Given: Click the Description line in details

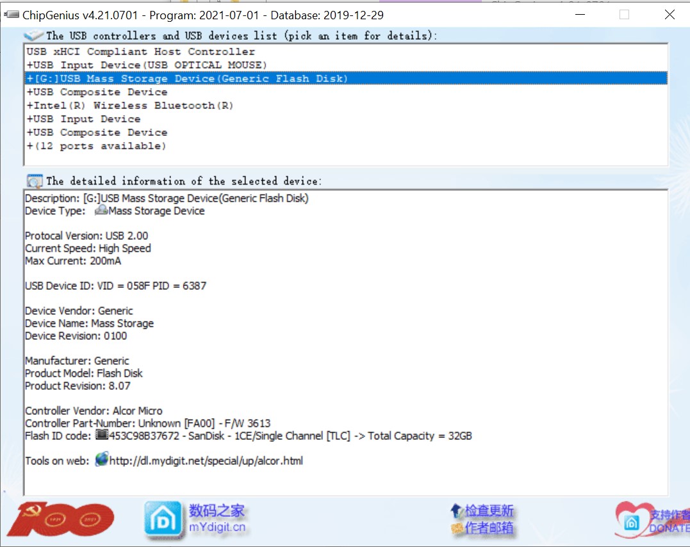Looking at the screenshot, I should click(x=167, y=198).
